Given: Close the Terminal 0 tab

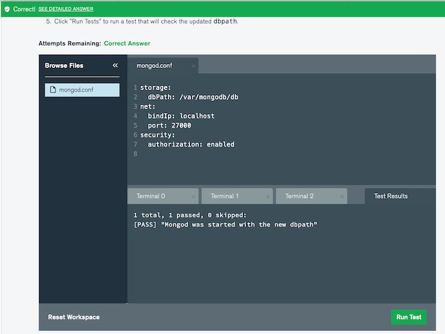Looking at the screenshot, I should [x=193, y=196].
